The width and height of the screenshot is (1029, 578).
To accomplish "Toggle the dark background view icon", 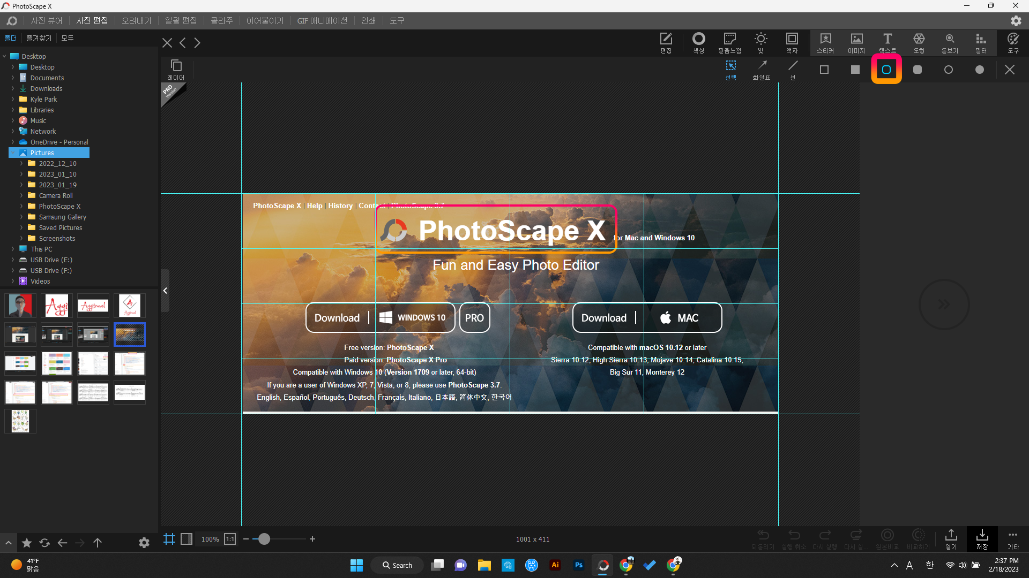I will pyautogui.click(x=187, y=539).
